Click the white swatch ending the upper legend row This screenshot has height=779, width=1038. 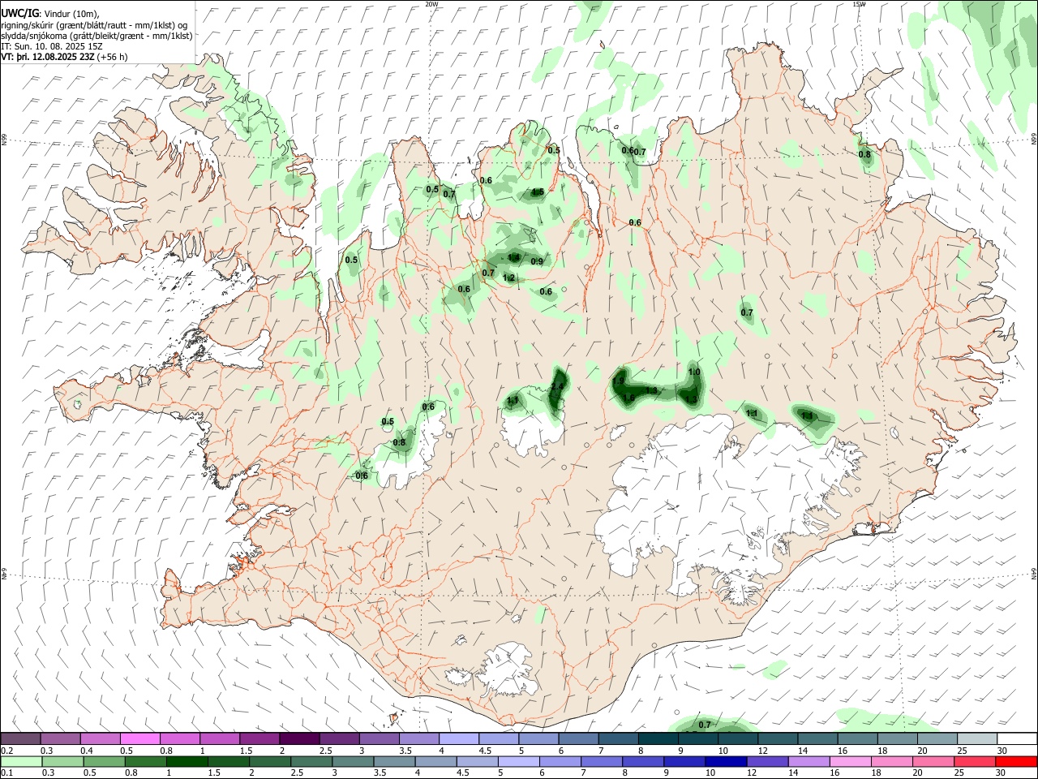point(1017,739)
